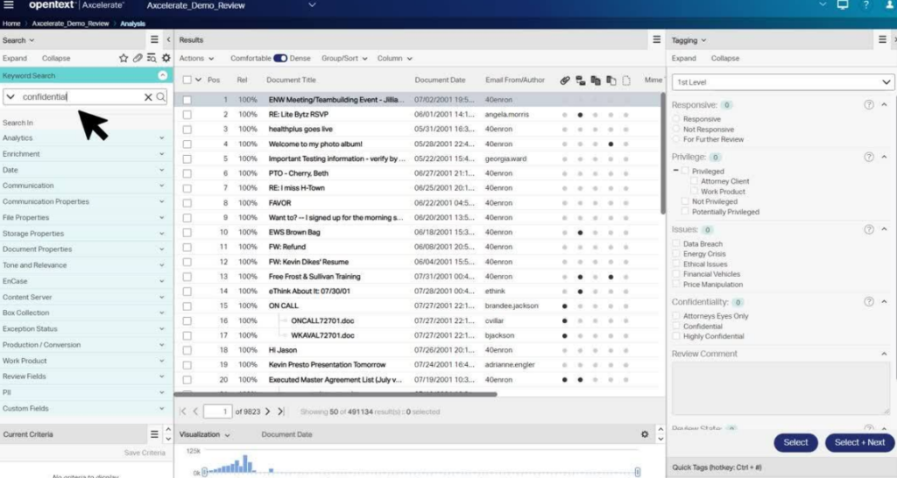The height and width of the screenshot is (478, 897).
Task: Click the page number input box
Action: [217, 411]
